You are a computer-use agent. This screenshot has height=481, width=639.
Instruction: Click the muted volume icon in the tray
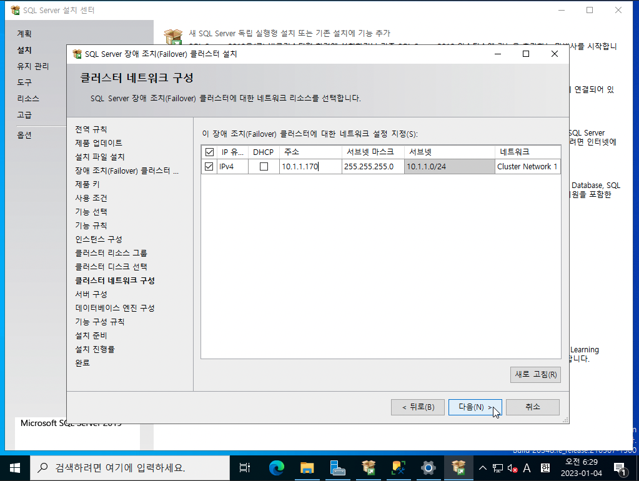point(512,468)
